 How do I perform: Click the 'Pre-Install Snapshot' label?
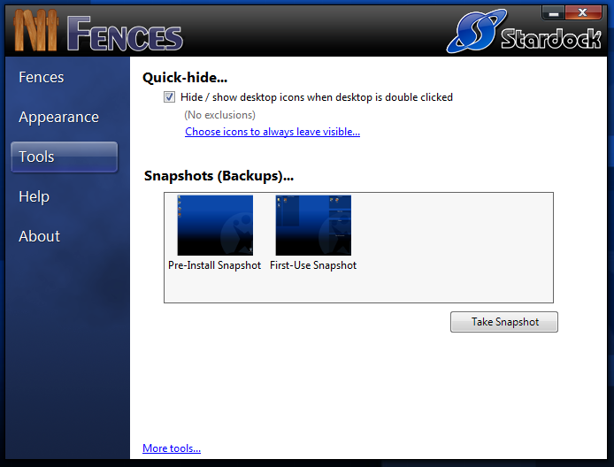coord(214,265)
